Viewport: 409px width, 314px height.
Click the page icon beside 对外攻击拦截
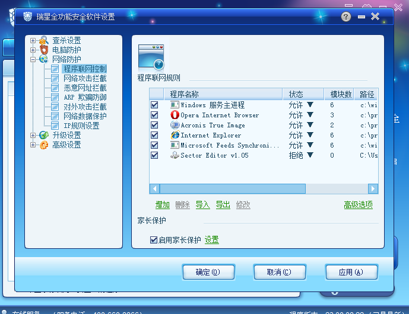click(55, 107)
